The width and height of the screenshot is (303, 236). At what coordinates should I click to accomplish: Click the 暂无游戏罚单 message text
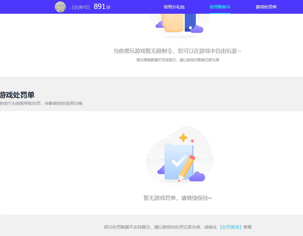pyautogui.click(x=177, y=198)
